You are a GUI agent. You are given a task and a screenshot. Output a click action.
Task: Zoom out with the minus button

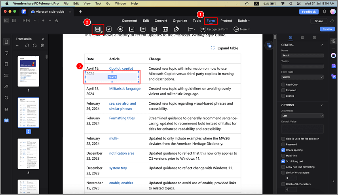(50, 21)
